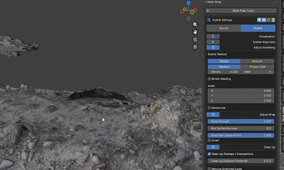The height and width of the screenshot is (170, 284).
Task: Toggle the viewport display monitor icon
Action: click(x=259, y=20)
